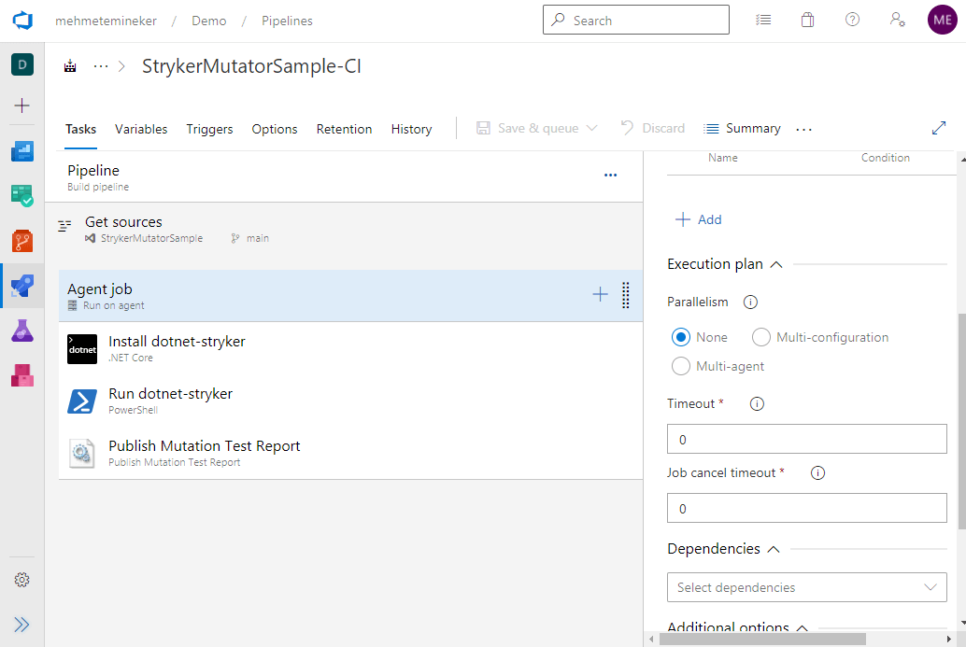Open the Save & queue dropdown arrow
The height and width of the screenshot is (647, 966).
click(x=592, y=128)
